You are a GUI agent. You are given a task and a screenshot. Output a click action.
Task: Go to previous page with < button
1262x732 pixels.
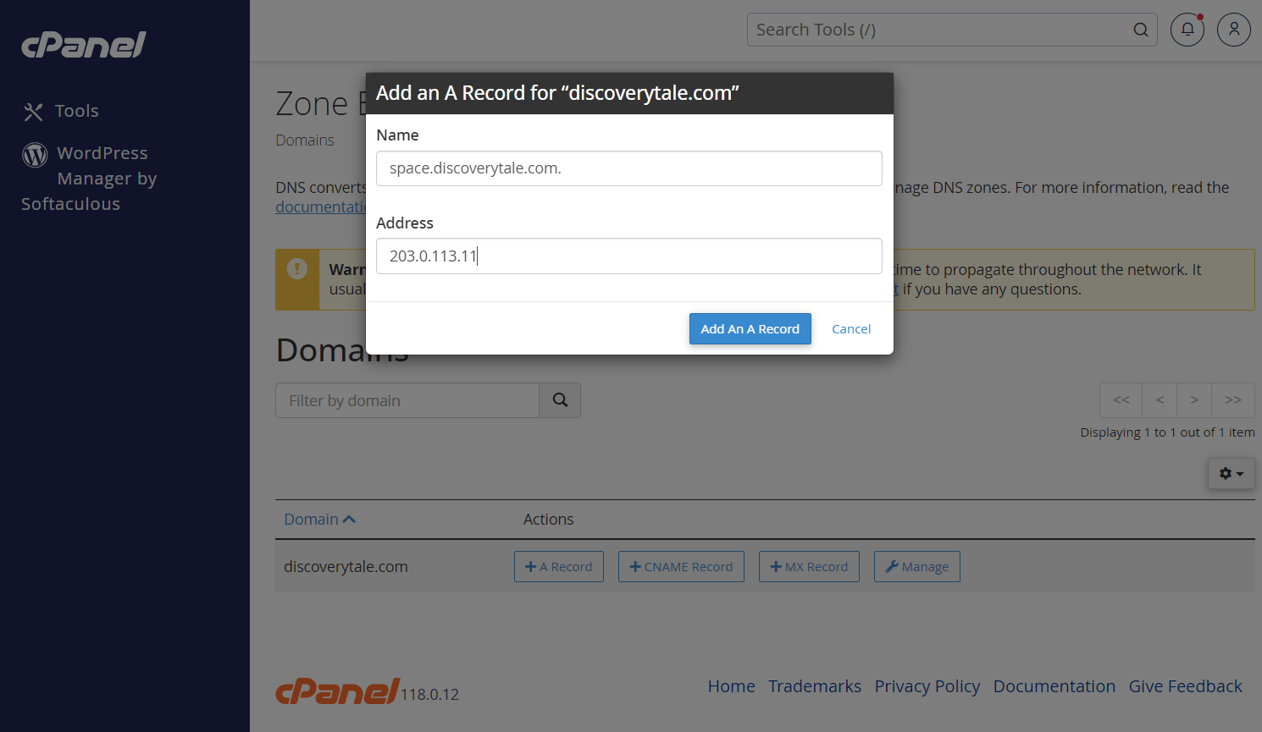click(1160, 400)
